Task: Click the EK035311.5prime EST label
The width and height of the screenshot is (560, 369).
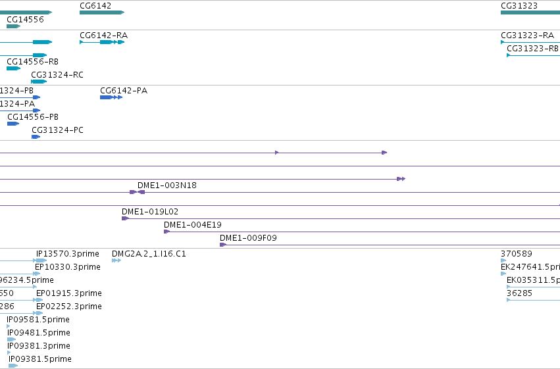Action: click(533, 280)
